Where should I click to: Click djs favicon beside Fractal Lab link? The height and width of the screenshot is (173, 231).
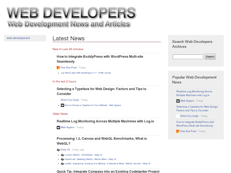63,159
